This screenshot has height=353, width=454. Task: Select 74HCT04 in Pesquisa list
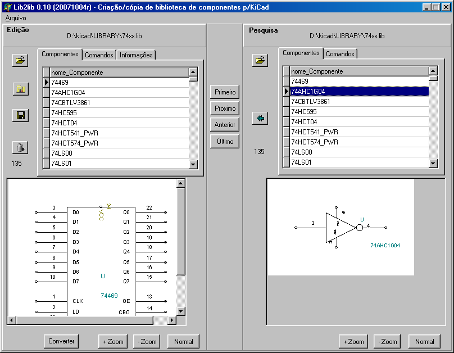[x=359, y=122]
